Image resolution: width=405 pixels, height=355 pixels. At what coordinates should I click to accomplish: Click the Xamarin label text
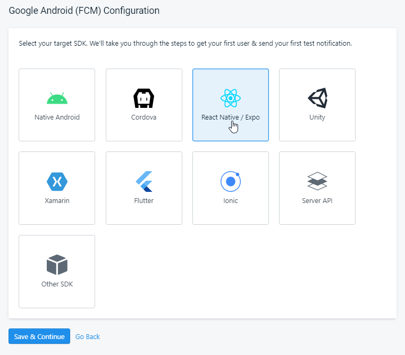tap(57, 200)
